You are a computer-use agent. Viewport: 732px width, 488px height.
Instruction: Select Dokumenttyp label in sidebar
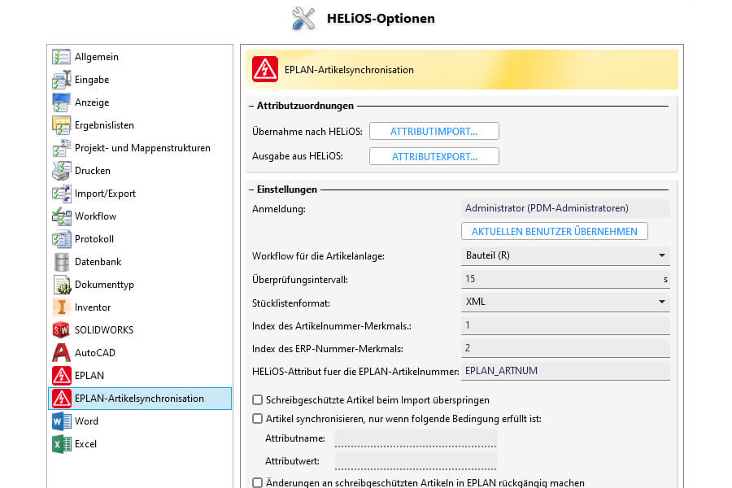[x=104, y=285]
